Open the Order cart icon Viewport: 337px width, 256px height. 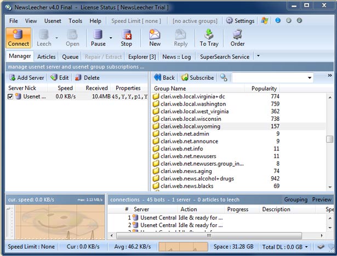point(237,34)
